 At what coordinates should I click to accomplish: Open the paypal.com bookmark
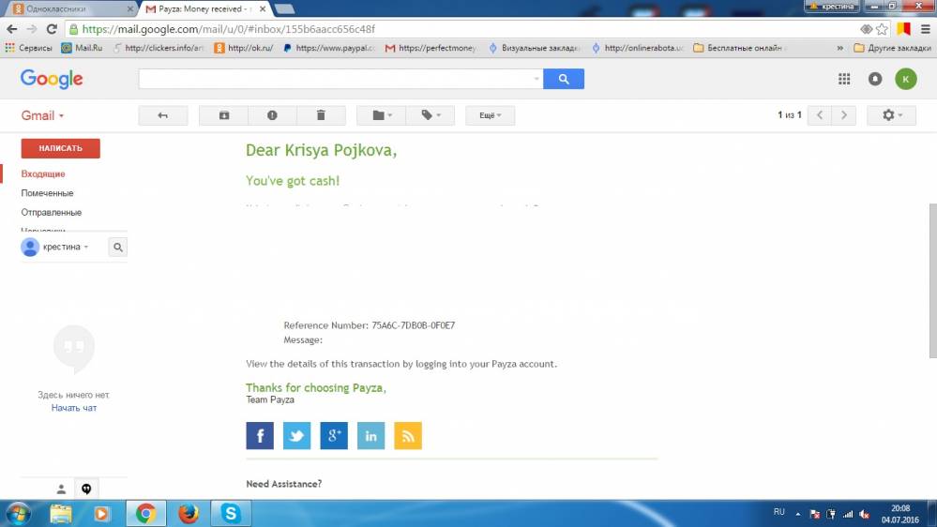click(329, 48)
